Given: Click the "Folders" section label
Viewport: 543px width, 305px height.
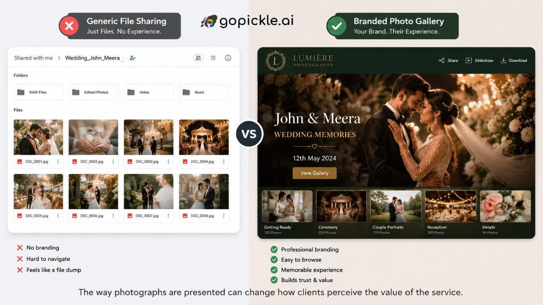Looking at the screenshot, I should click(21, 75).
